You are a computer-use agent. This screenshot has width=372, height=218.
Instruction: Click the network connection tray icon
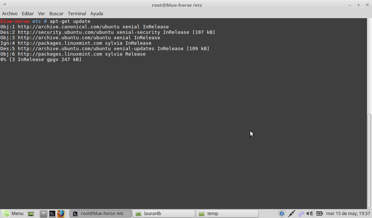[291, 214]
